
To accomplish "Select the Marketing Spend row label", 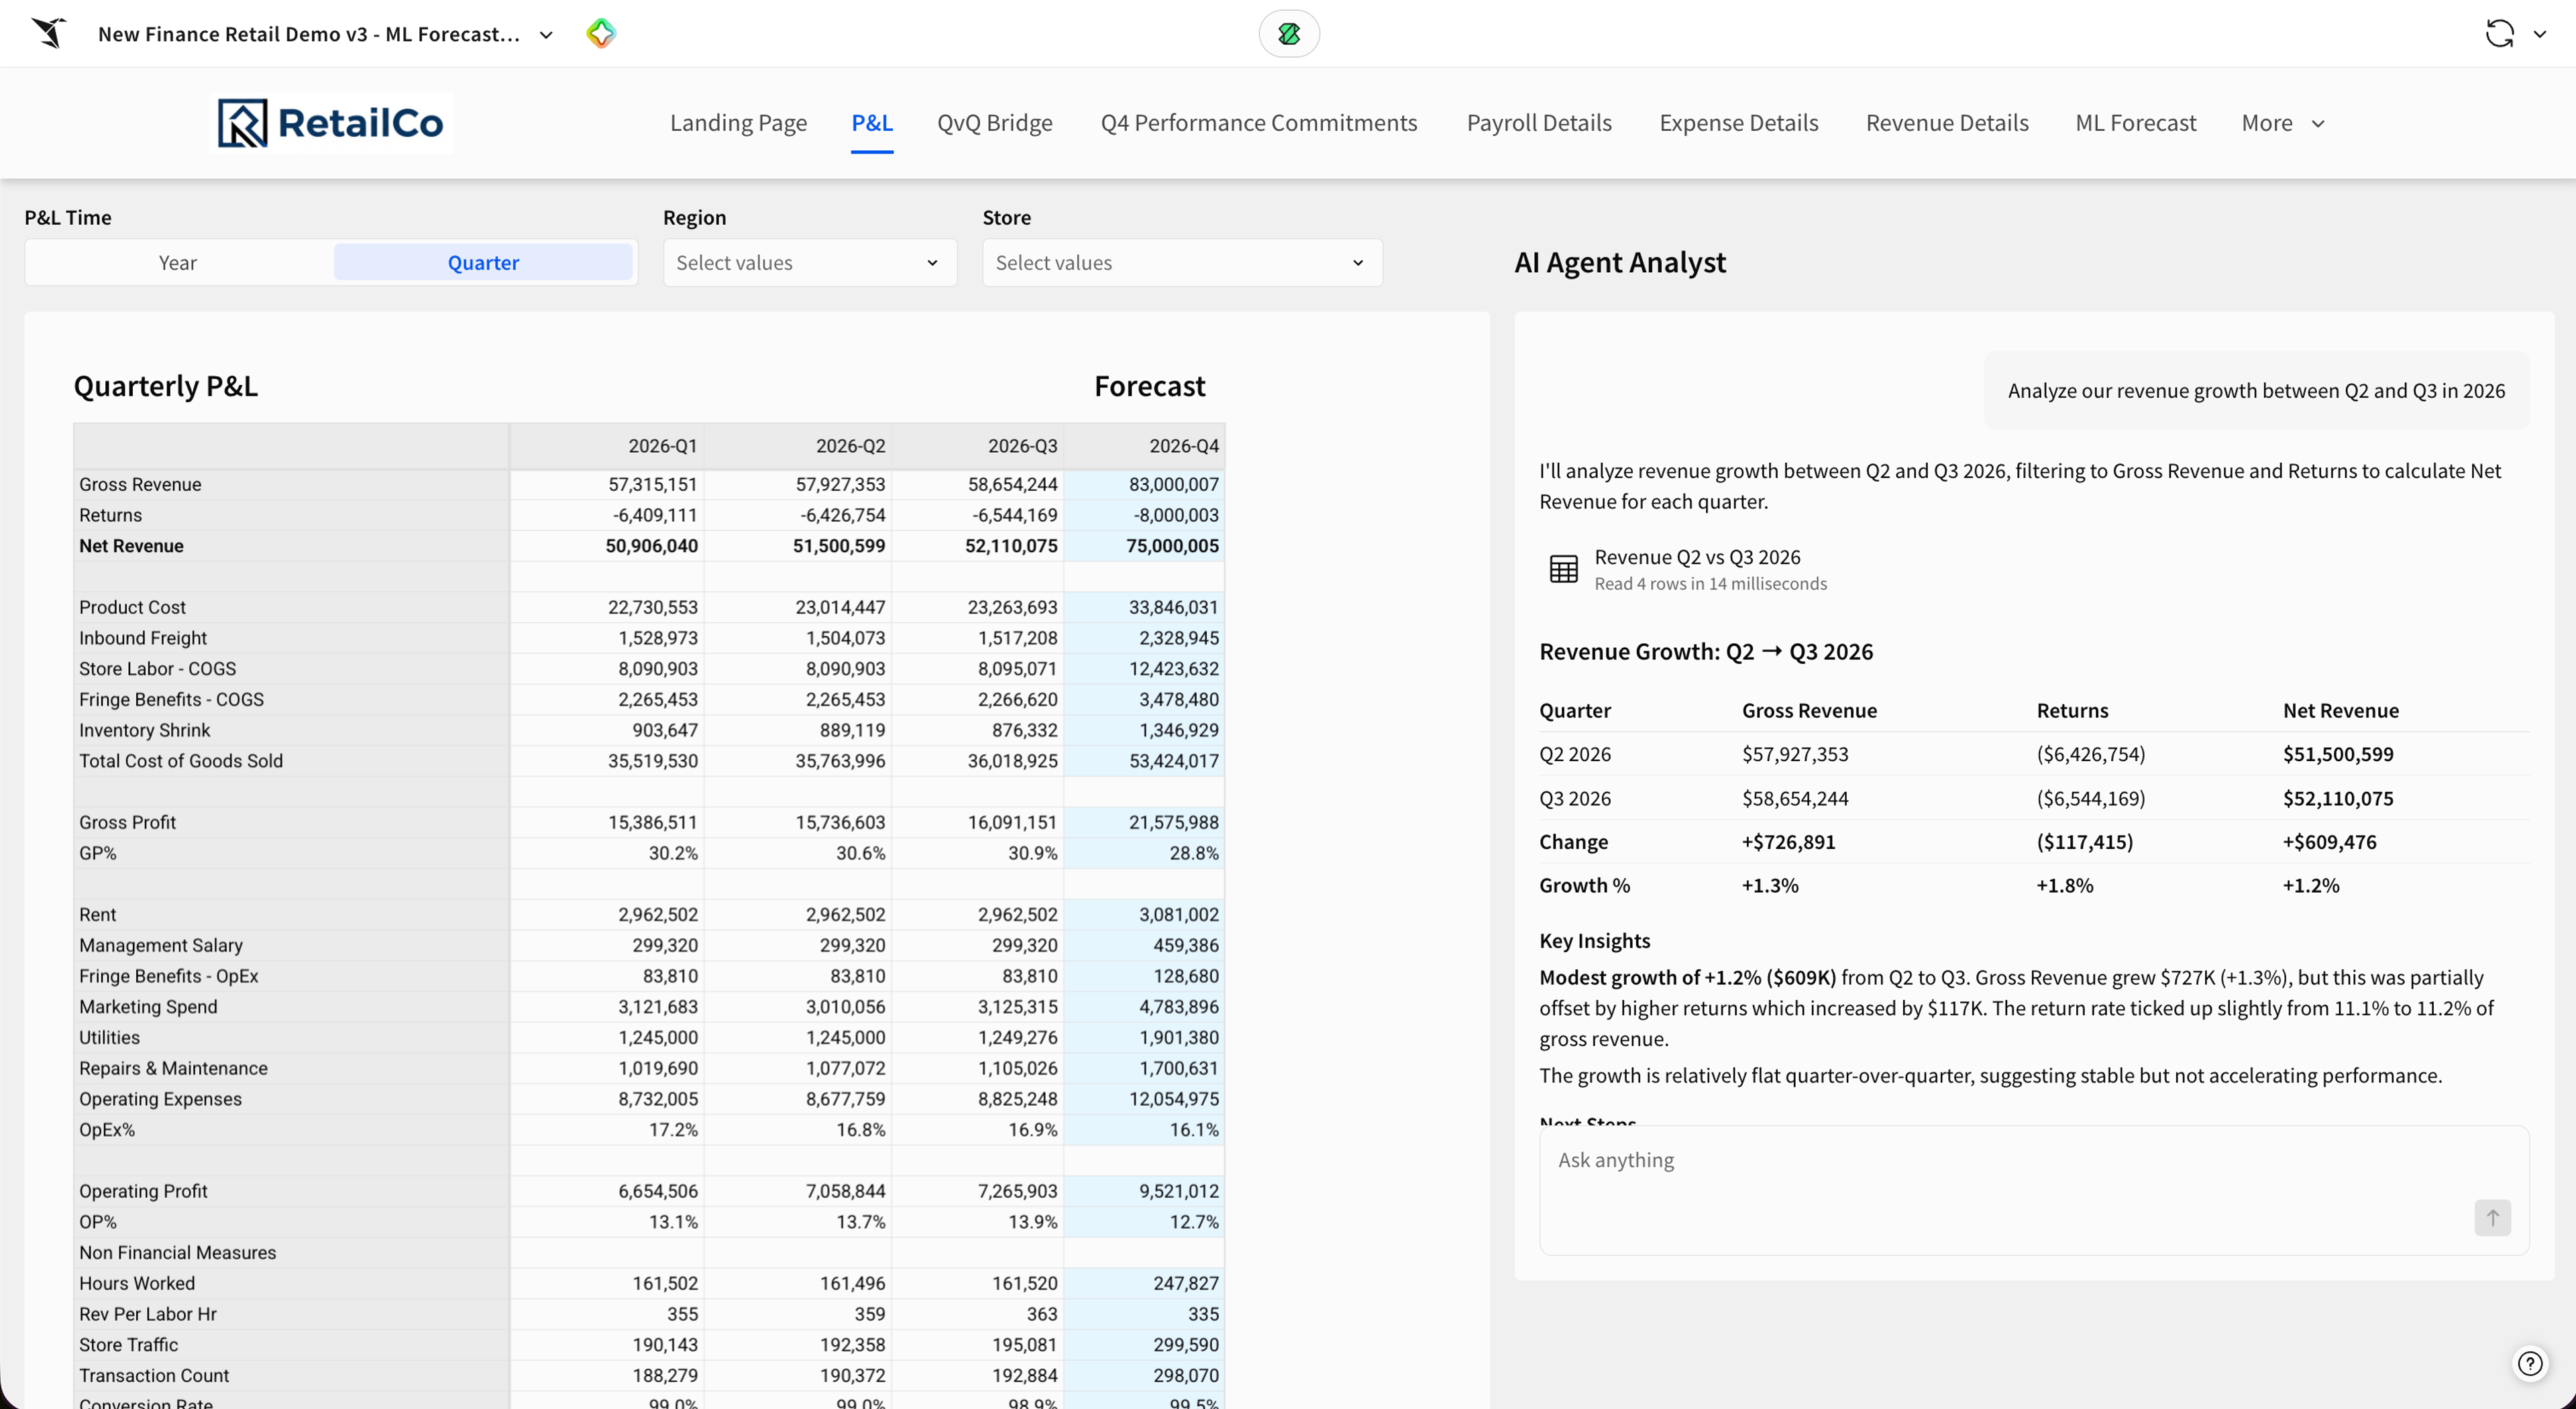I will click(148, 1007).
